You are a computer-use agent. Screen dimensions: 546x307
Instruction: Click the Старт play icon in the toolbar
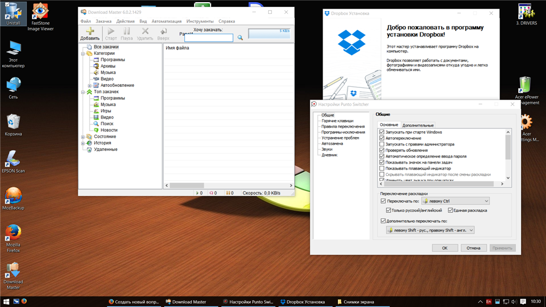111,31
